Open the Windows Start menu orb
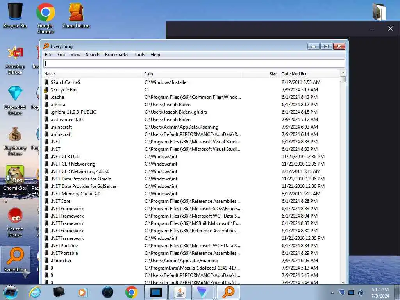 [10, 292]
